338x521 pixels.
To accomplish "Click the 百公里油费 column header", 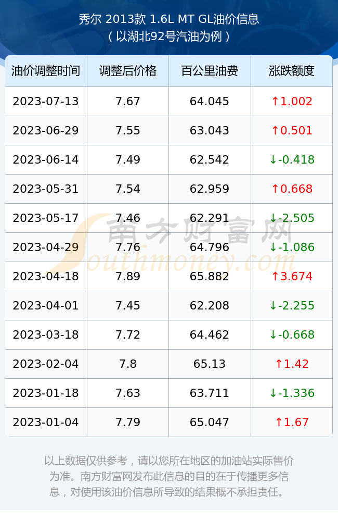I will pyautogui.click(x=210, y=71).
